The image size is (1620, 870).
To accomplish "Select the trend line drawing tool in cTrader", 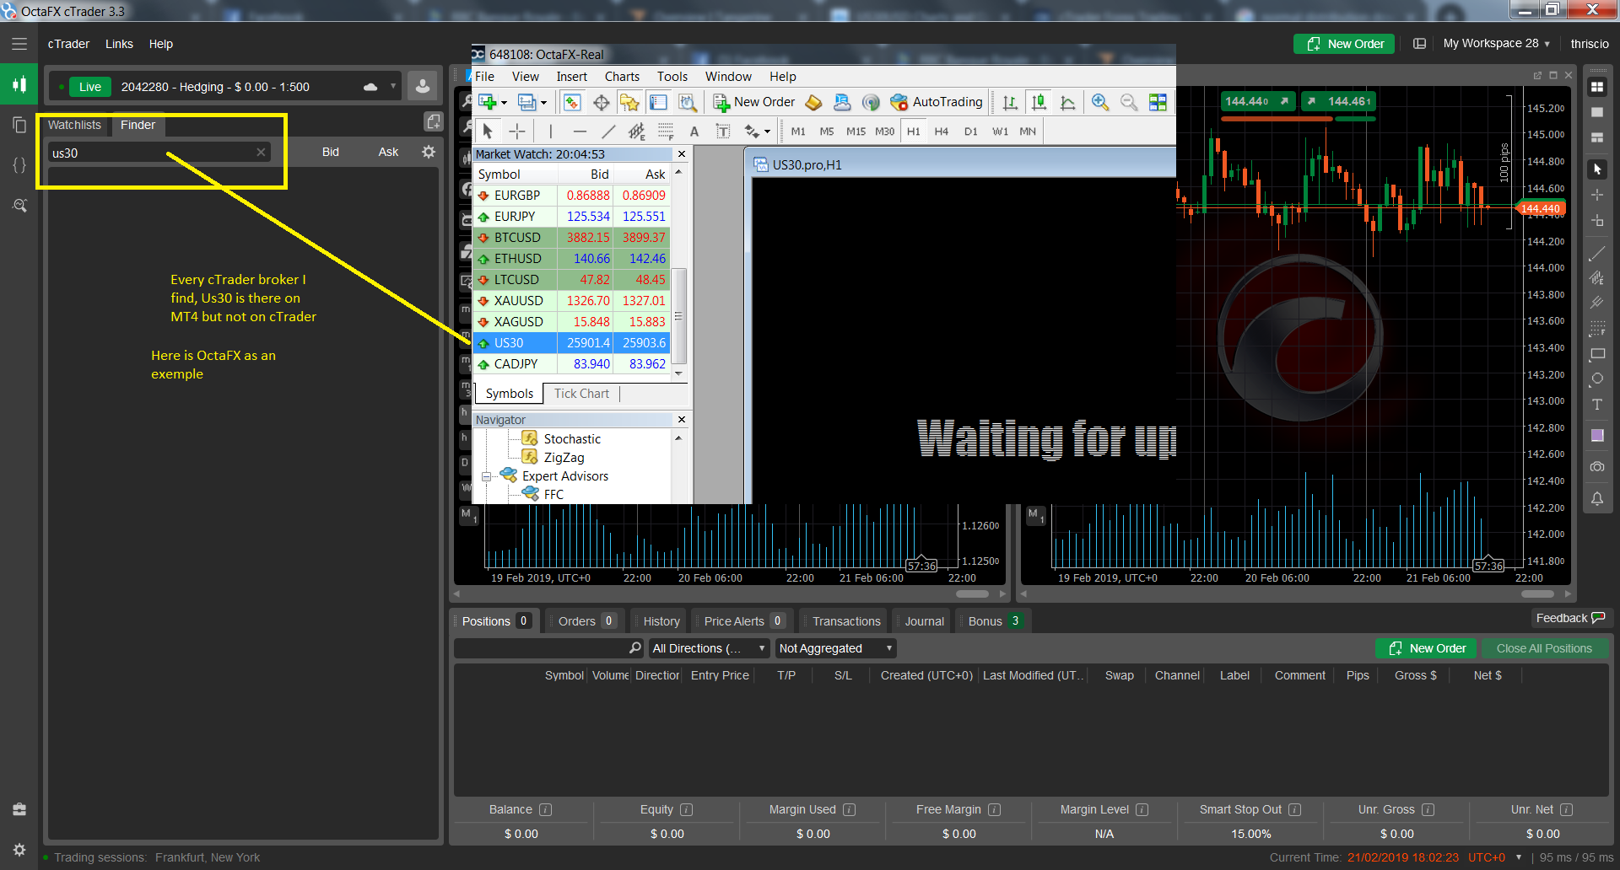I will pyautogui.click(x=1597, y=253).
